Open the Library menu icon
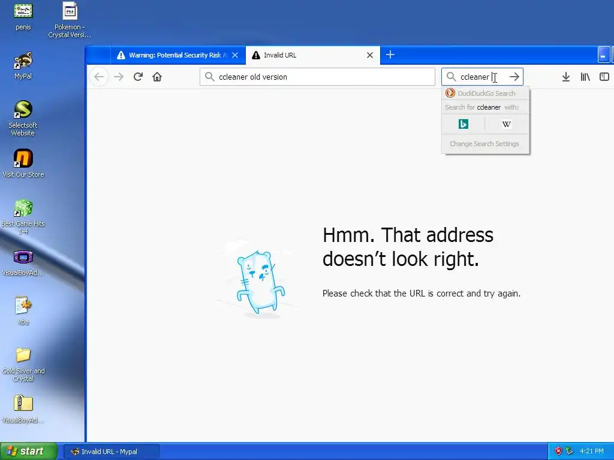This screenshot has height=460, width=614. 585,77
